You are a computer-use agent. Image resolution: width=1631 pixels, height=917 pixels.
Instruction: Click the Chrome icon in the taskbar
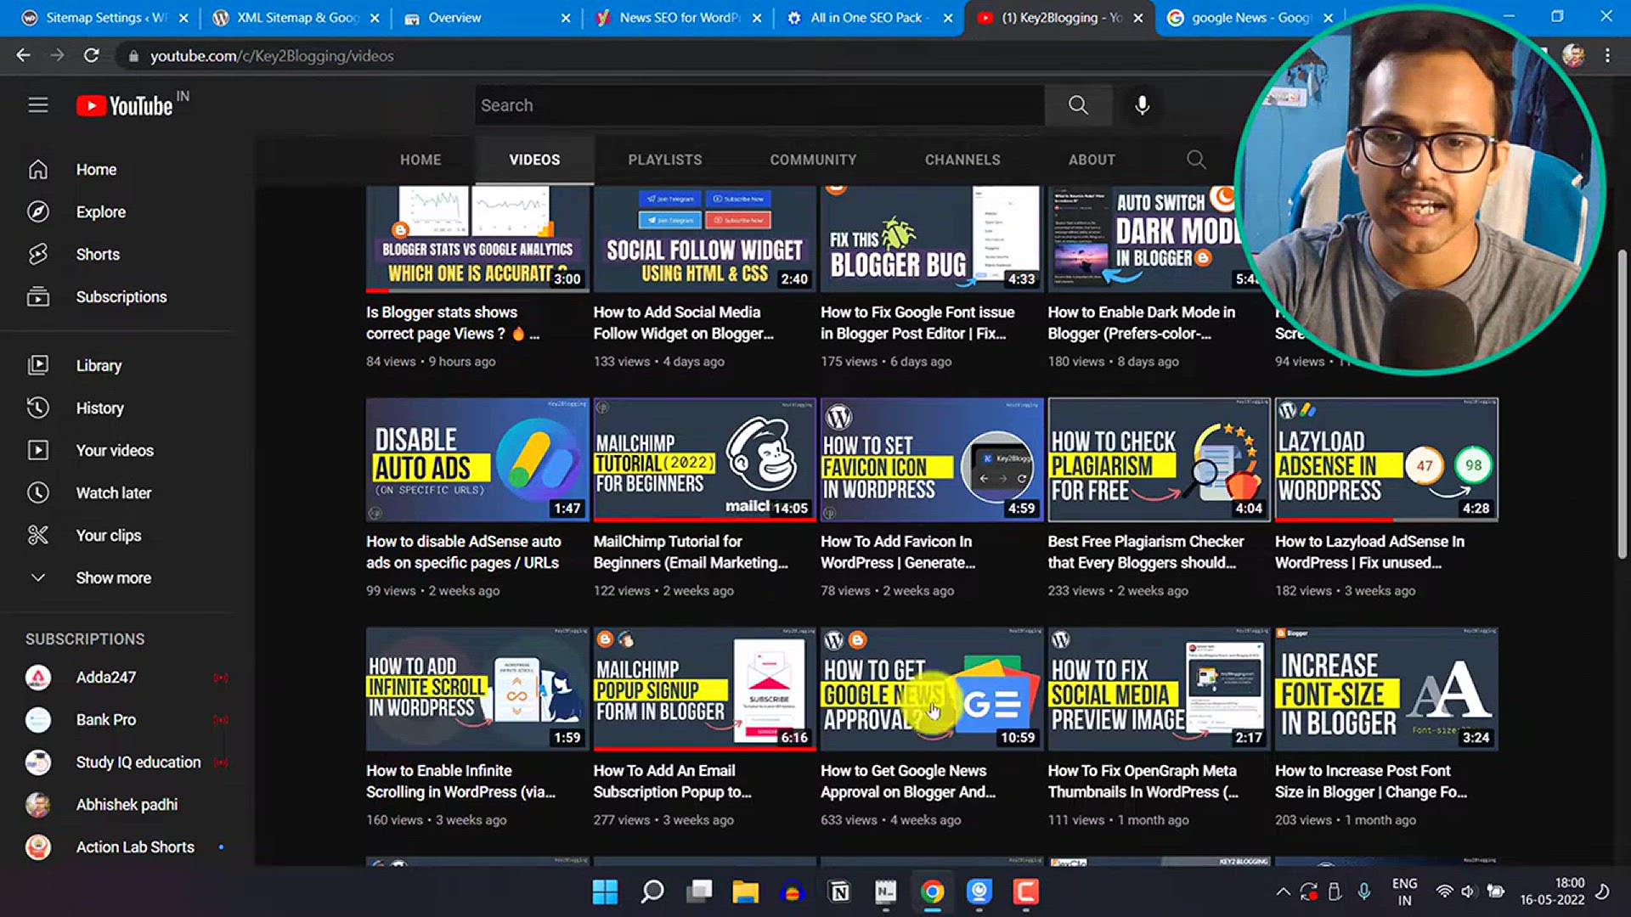coord(932,892)
